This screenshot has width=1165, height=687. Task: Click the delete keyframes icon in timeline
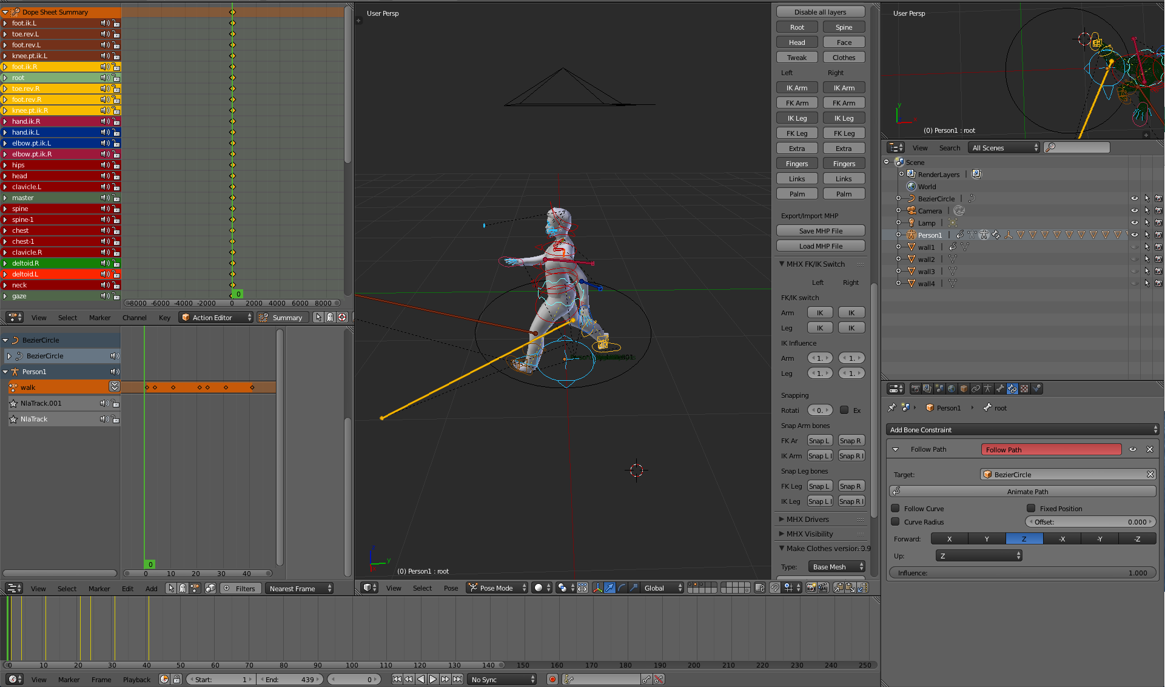tap(659, 679)
